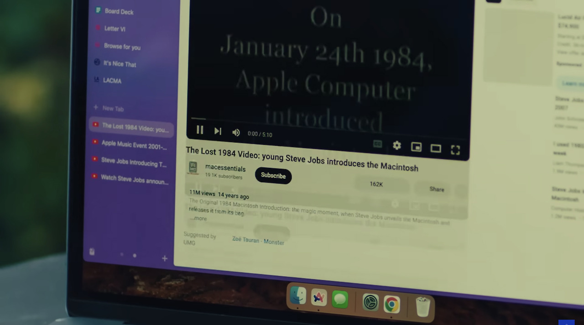Click the 0:00 / 5:10 time display
584x325 pixels.
260,134
